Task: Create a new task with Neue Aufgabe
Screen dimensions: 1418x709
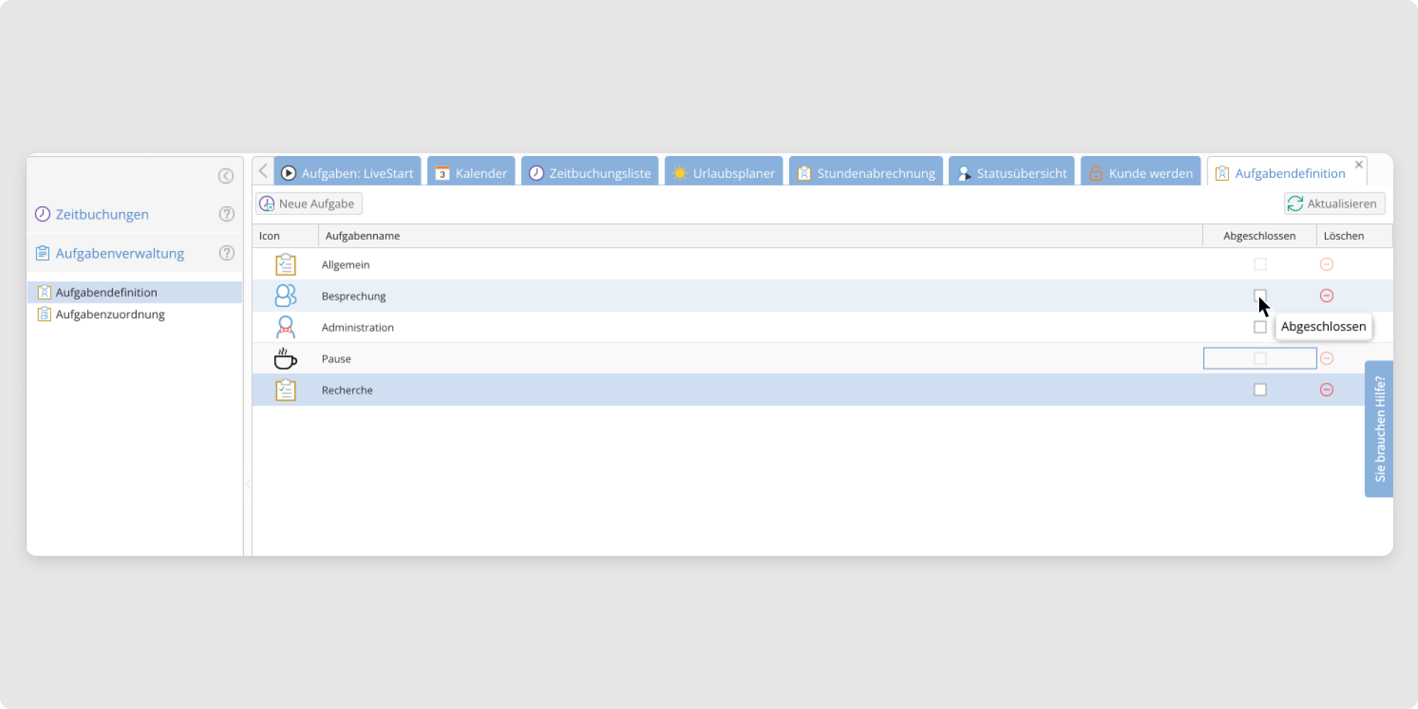Action: tap(309, 203)
